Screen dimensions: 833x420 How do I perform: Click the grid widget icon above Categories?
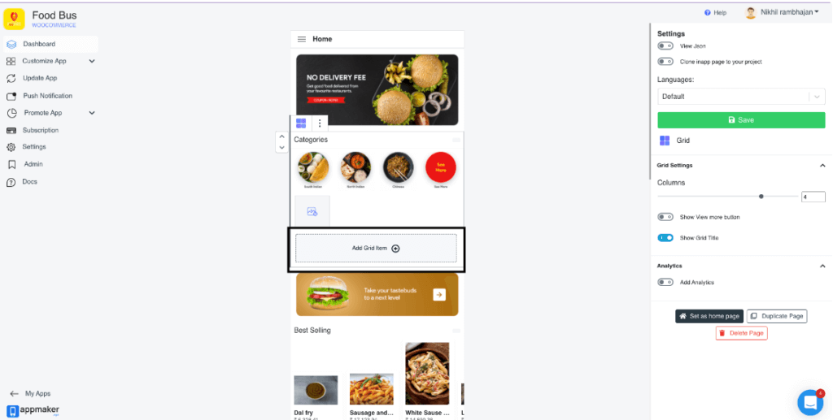301,123
